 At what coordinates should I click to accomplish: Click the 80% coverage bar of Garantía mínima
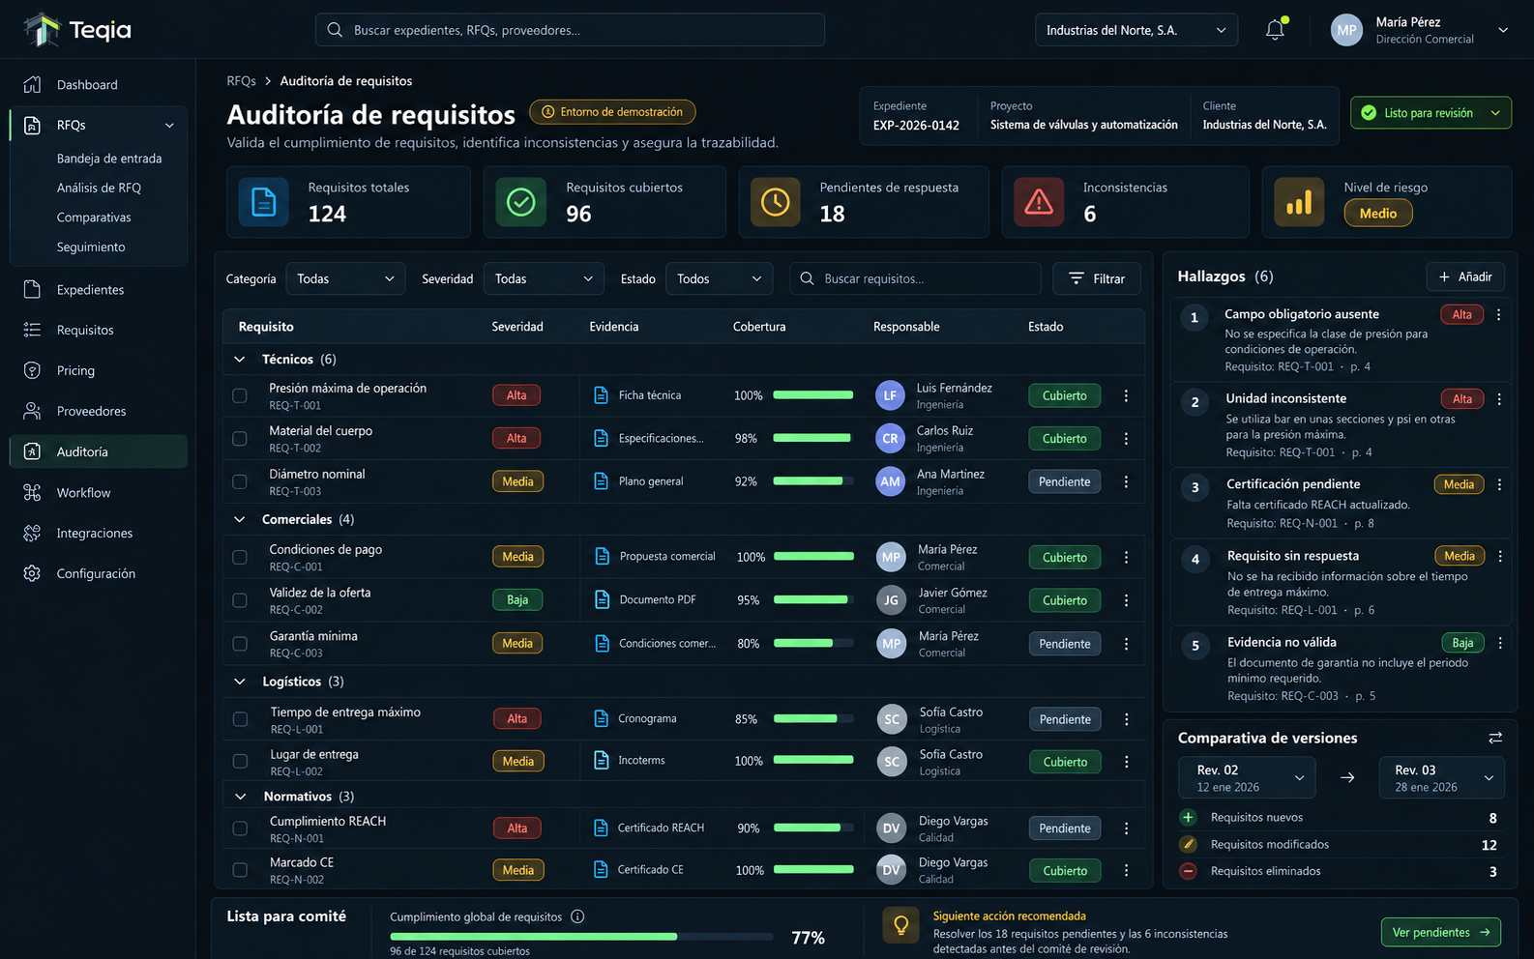click(x=813, y=644)
